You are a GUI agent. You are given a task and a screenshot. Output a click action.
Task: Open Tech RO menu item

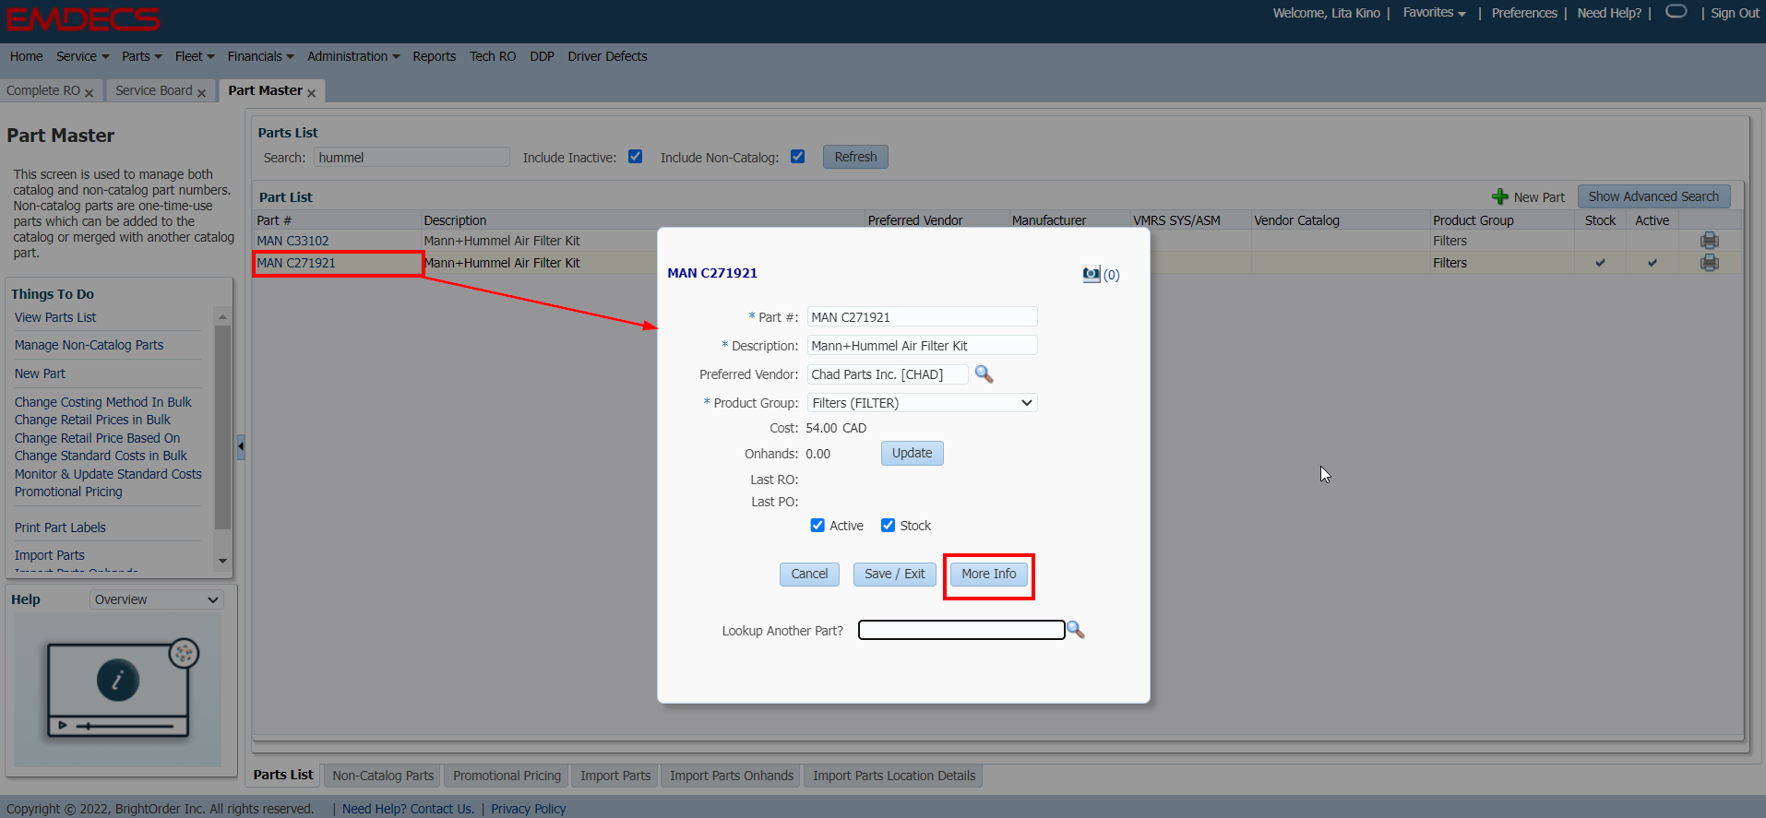[x=493, y=56]
